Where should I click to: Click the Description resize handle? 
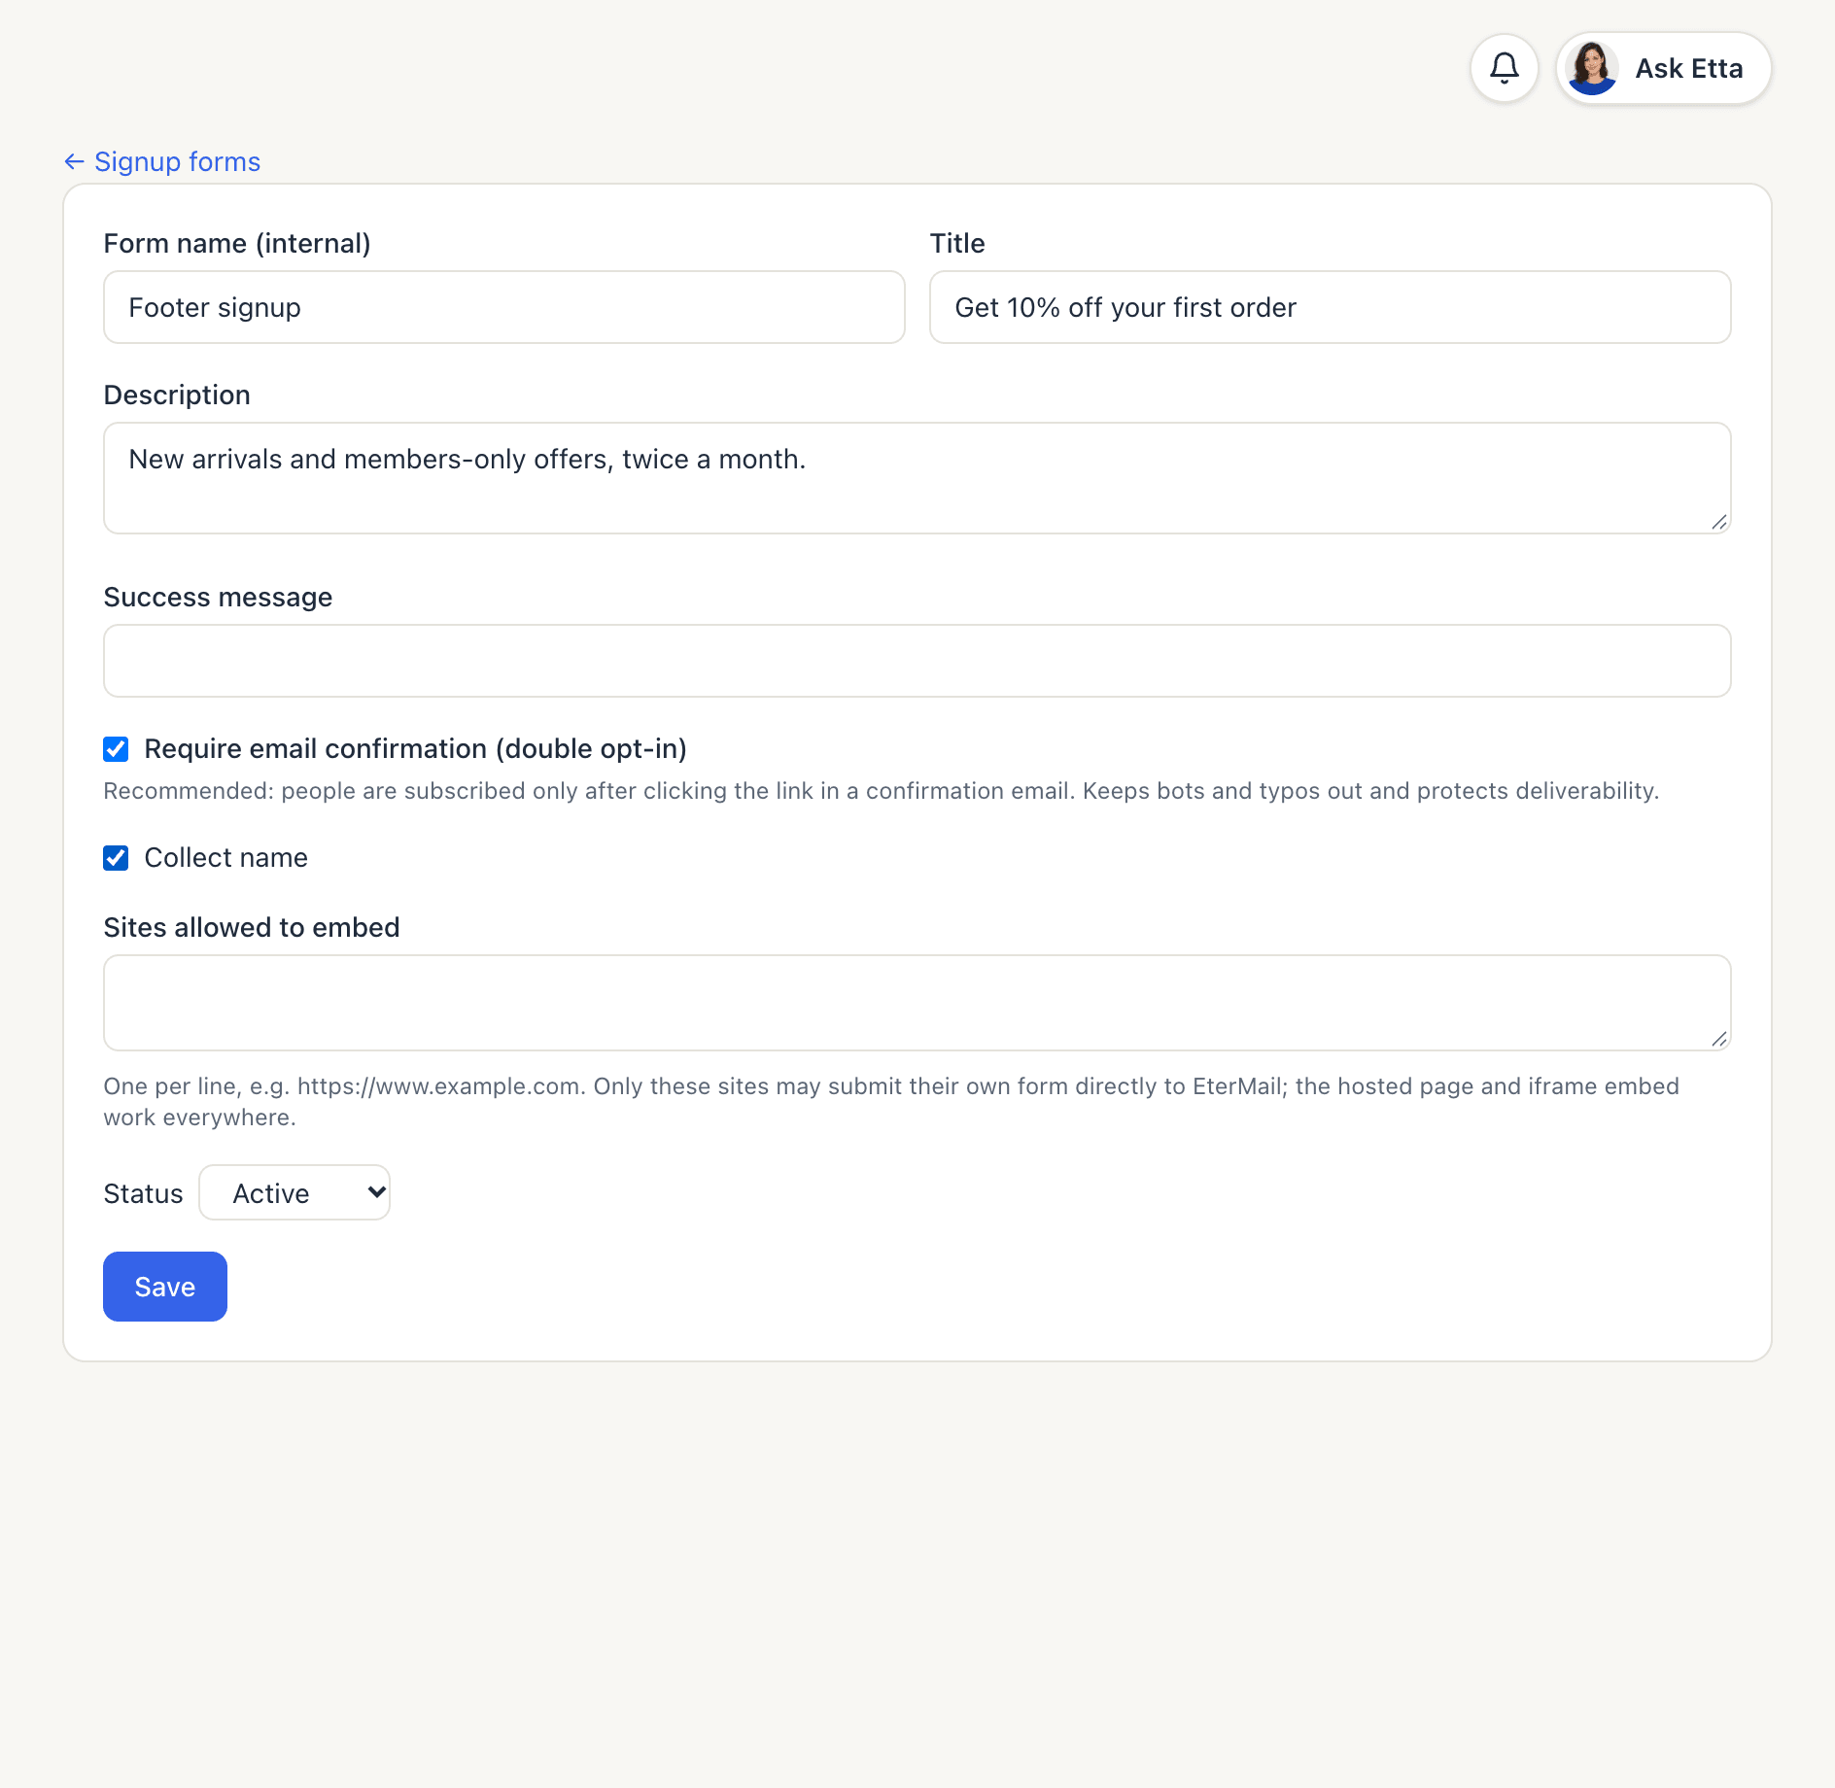1719,522
